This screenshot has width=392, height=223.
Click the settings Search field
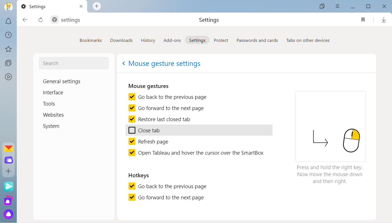pyautogui.click(x=74, y=63)
